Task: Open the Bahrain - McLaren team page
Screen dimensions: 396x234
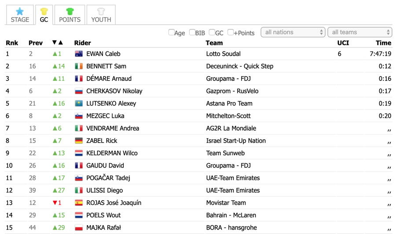Action: click(x=231, y=215)
